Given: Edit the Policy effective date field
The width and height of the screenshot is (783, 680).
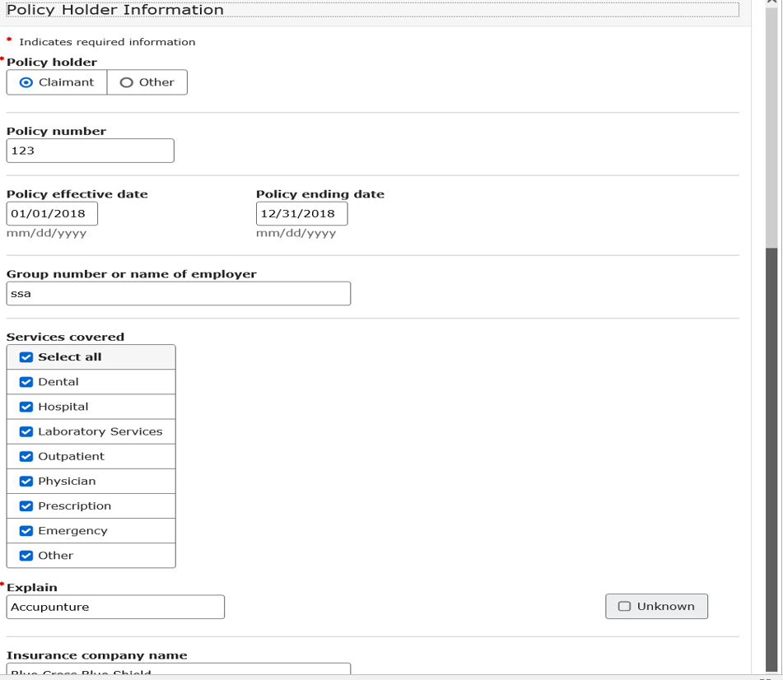Looking at the screenshot, I should point(52,213).
